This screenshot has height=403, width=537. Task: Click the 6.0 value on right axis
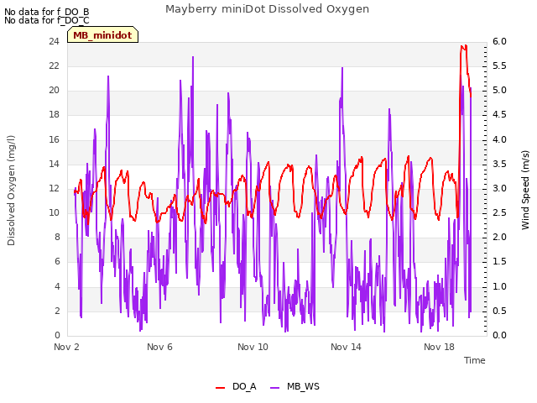pyautogui.click(x=499, y=41)
